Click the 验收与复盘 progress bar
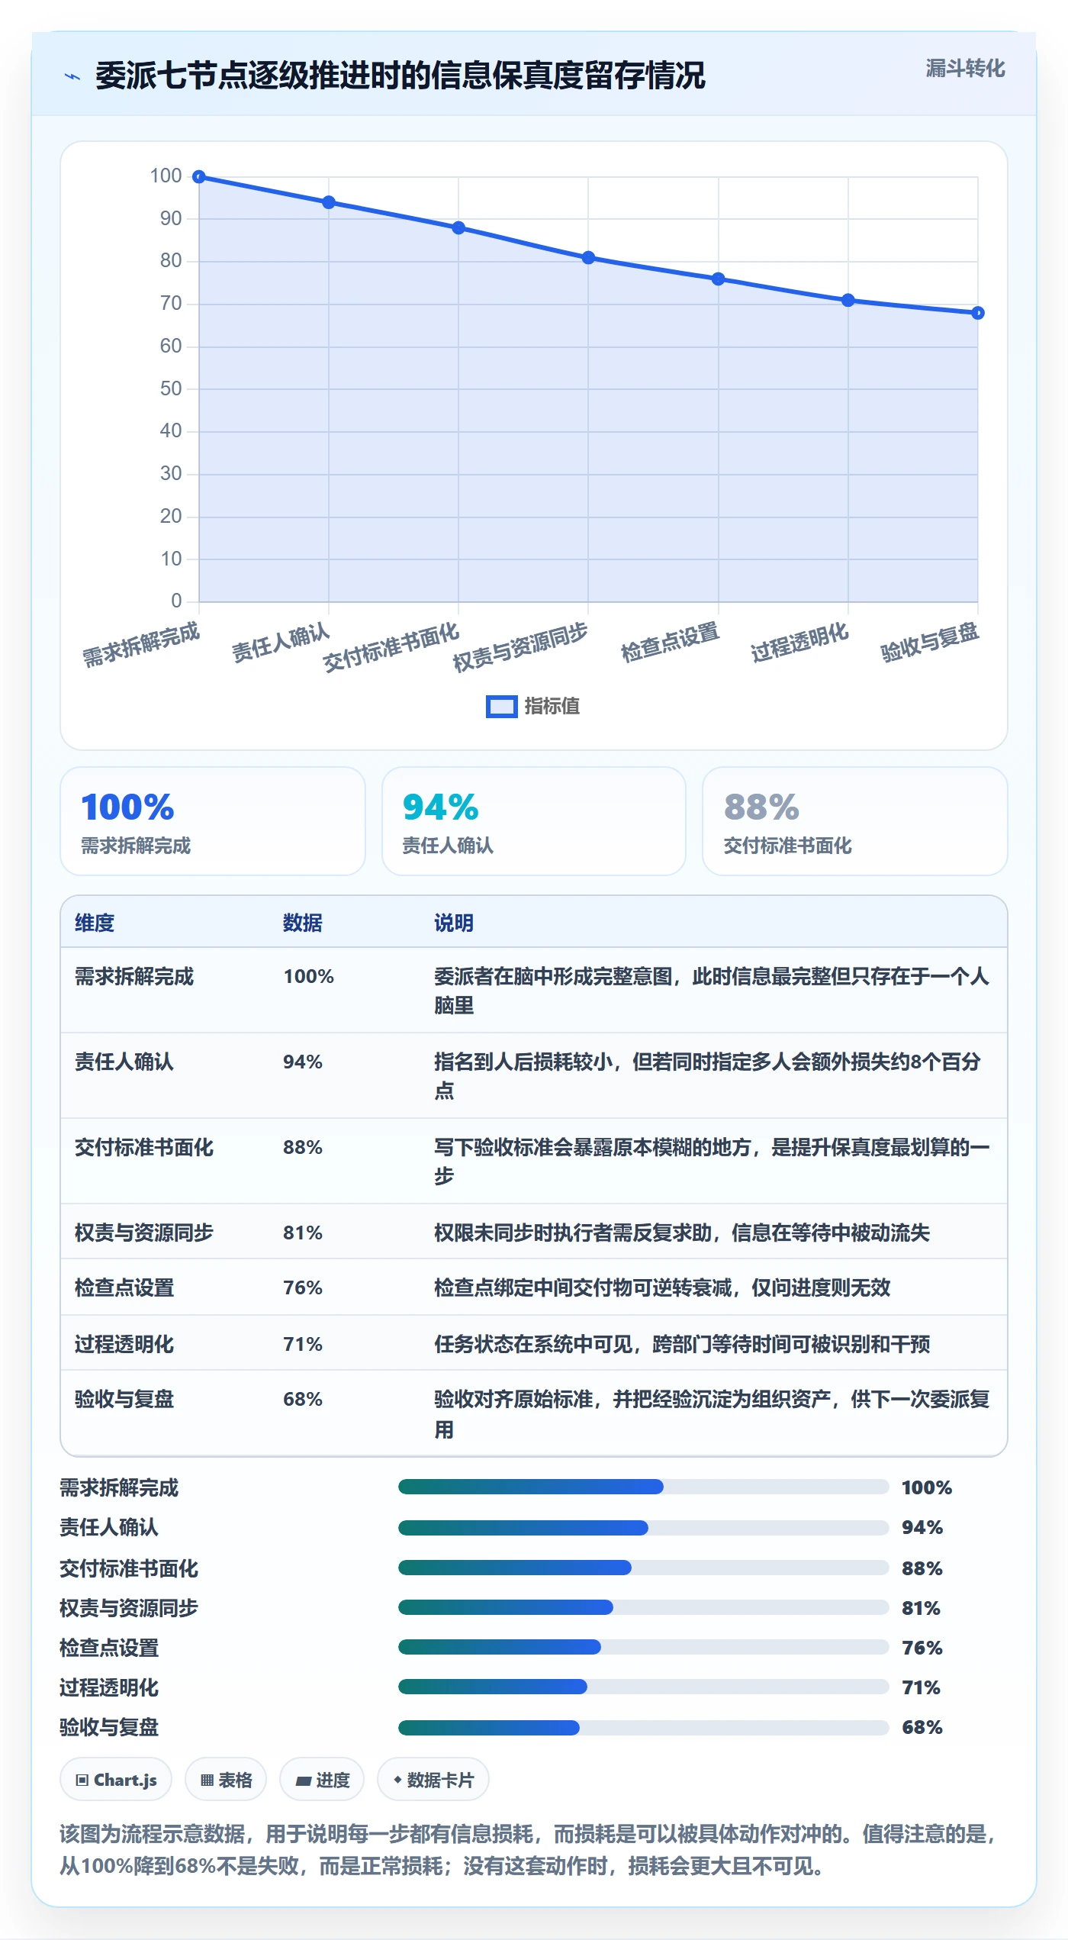1068x1940 pixels. tap(643, 1727)
